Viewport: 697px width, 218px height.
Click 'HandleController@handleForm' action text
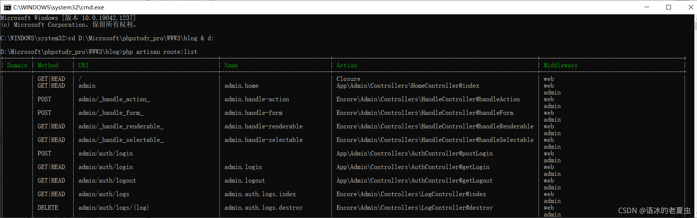467,113
